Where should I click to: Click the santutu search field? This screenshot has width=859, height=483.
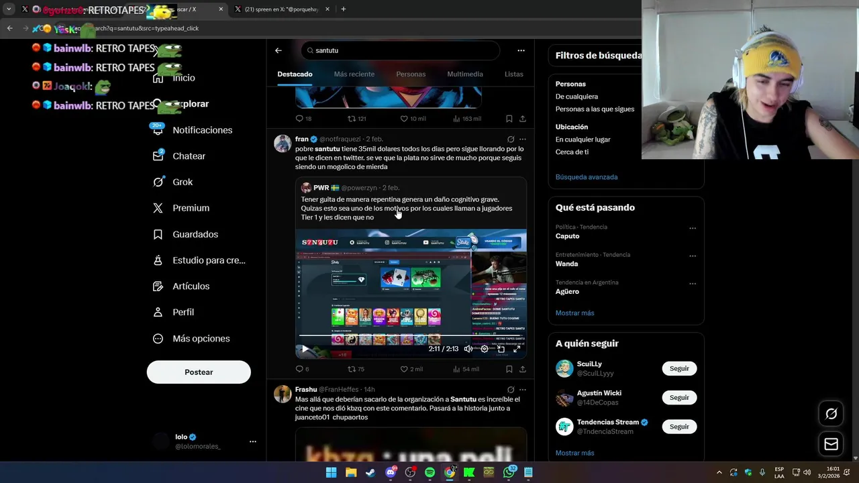[x=400, y=50]
